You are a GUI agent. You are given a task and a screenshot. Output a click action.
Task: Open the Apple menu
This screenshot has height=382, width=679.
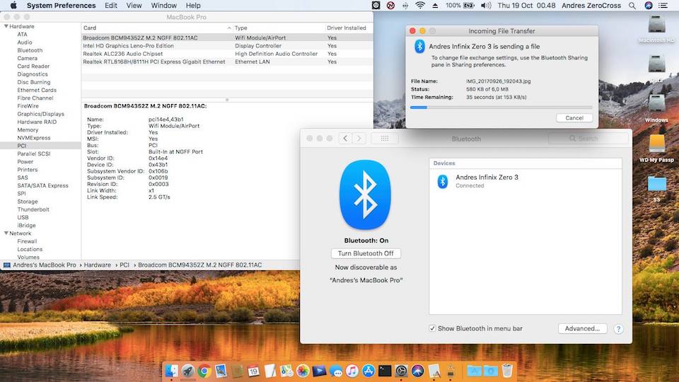click(x=13, y=6)
